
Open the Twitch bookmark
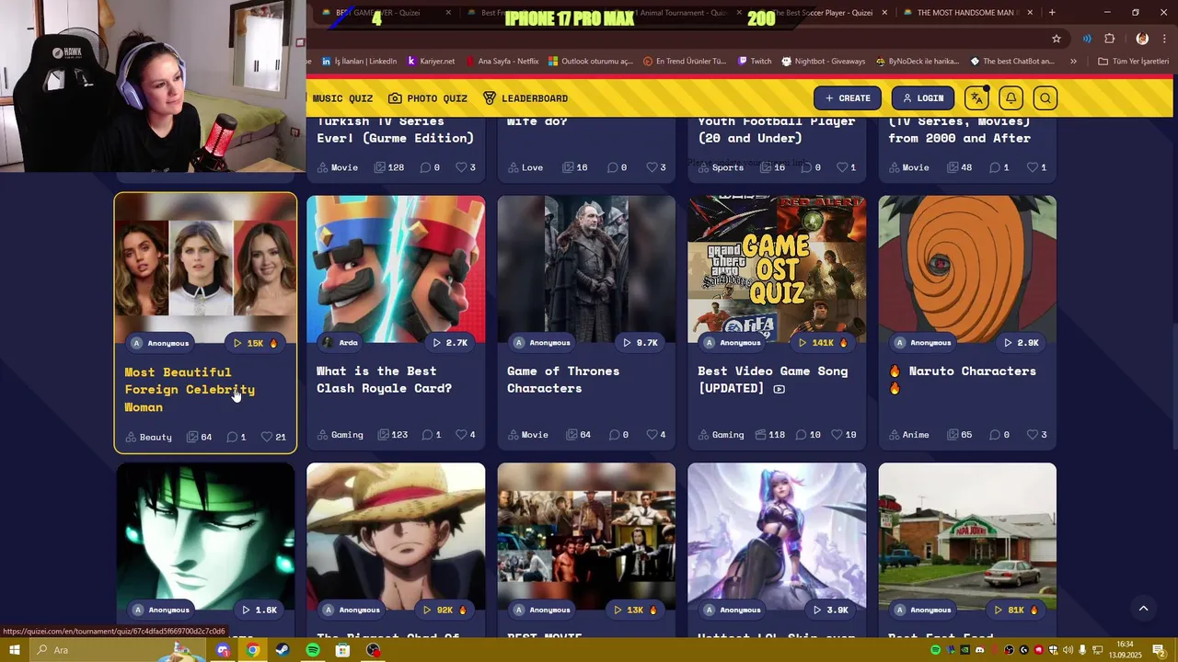[755, 62]
